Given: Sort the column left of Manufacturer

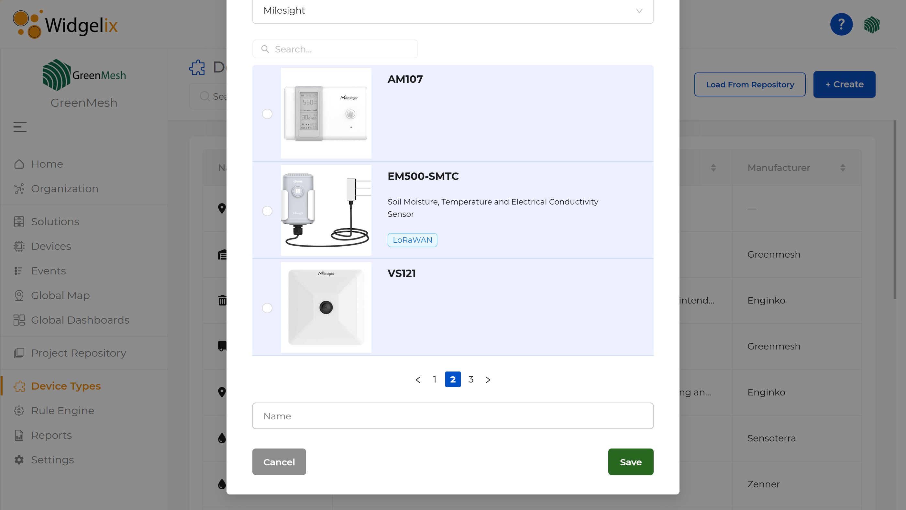Looking at the screenshot, I should point(713,168).
